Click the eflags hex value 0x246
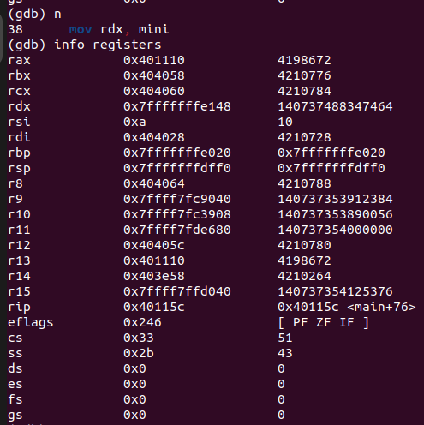This screenshot has height=425, width=424. point(142,322)
